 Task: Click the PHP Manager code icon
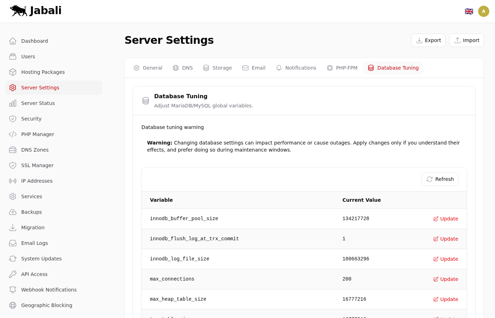13,134
